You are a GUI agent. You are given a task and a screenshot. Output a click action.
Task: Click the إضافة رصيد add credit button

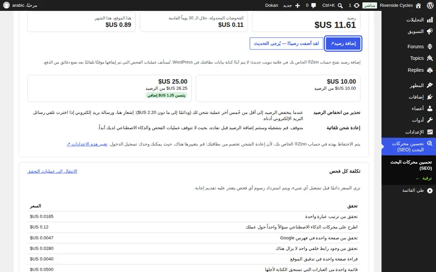pyautogui.click(x=343, y=44)
